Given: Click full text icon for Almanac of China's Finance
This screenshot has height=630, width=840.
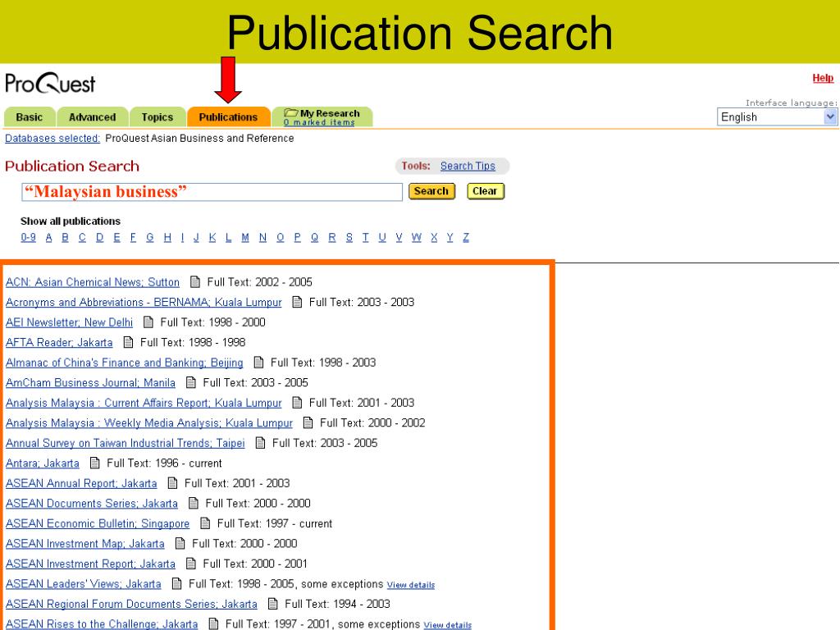Looking at the screenshot, I should pos(258,362).
